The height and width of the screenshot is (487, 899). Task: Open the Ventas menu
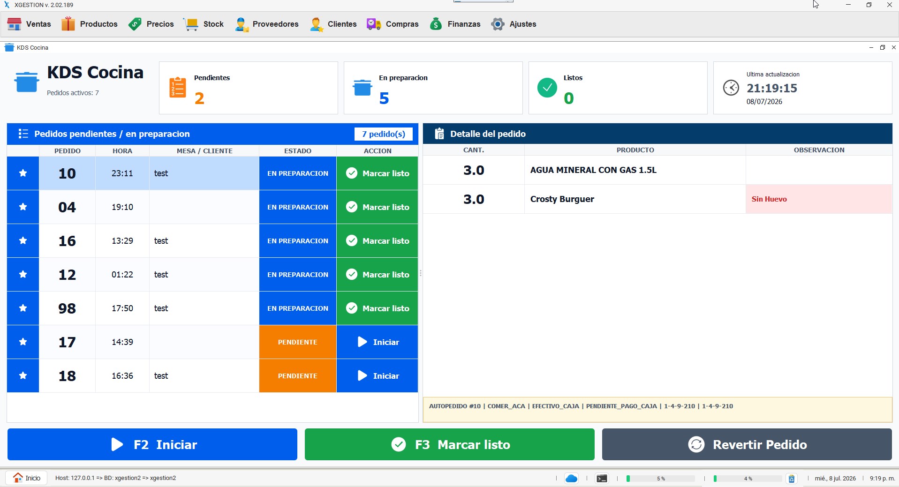point(29,24)
